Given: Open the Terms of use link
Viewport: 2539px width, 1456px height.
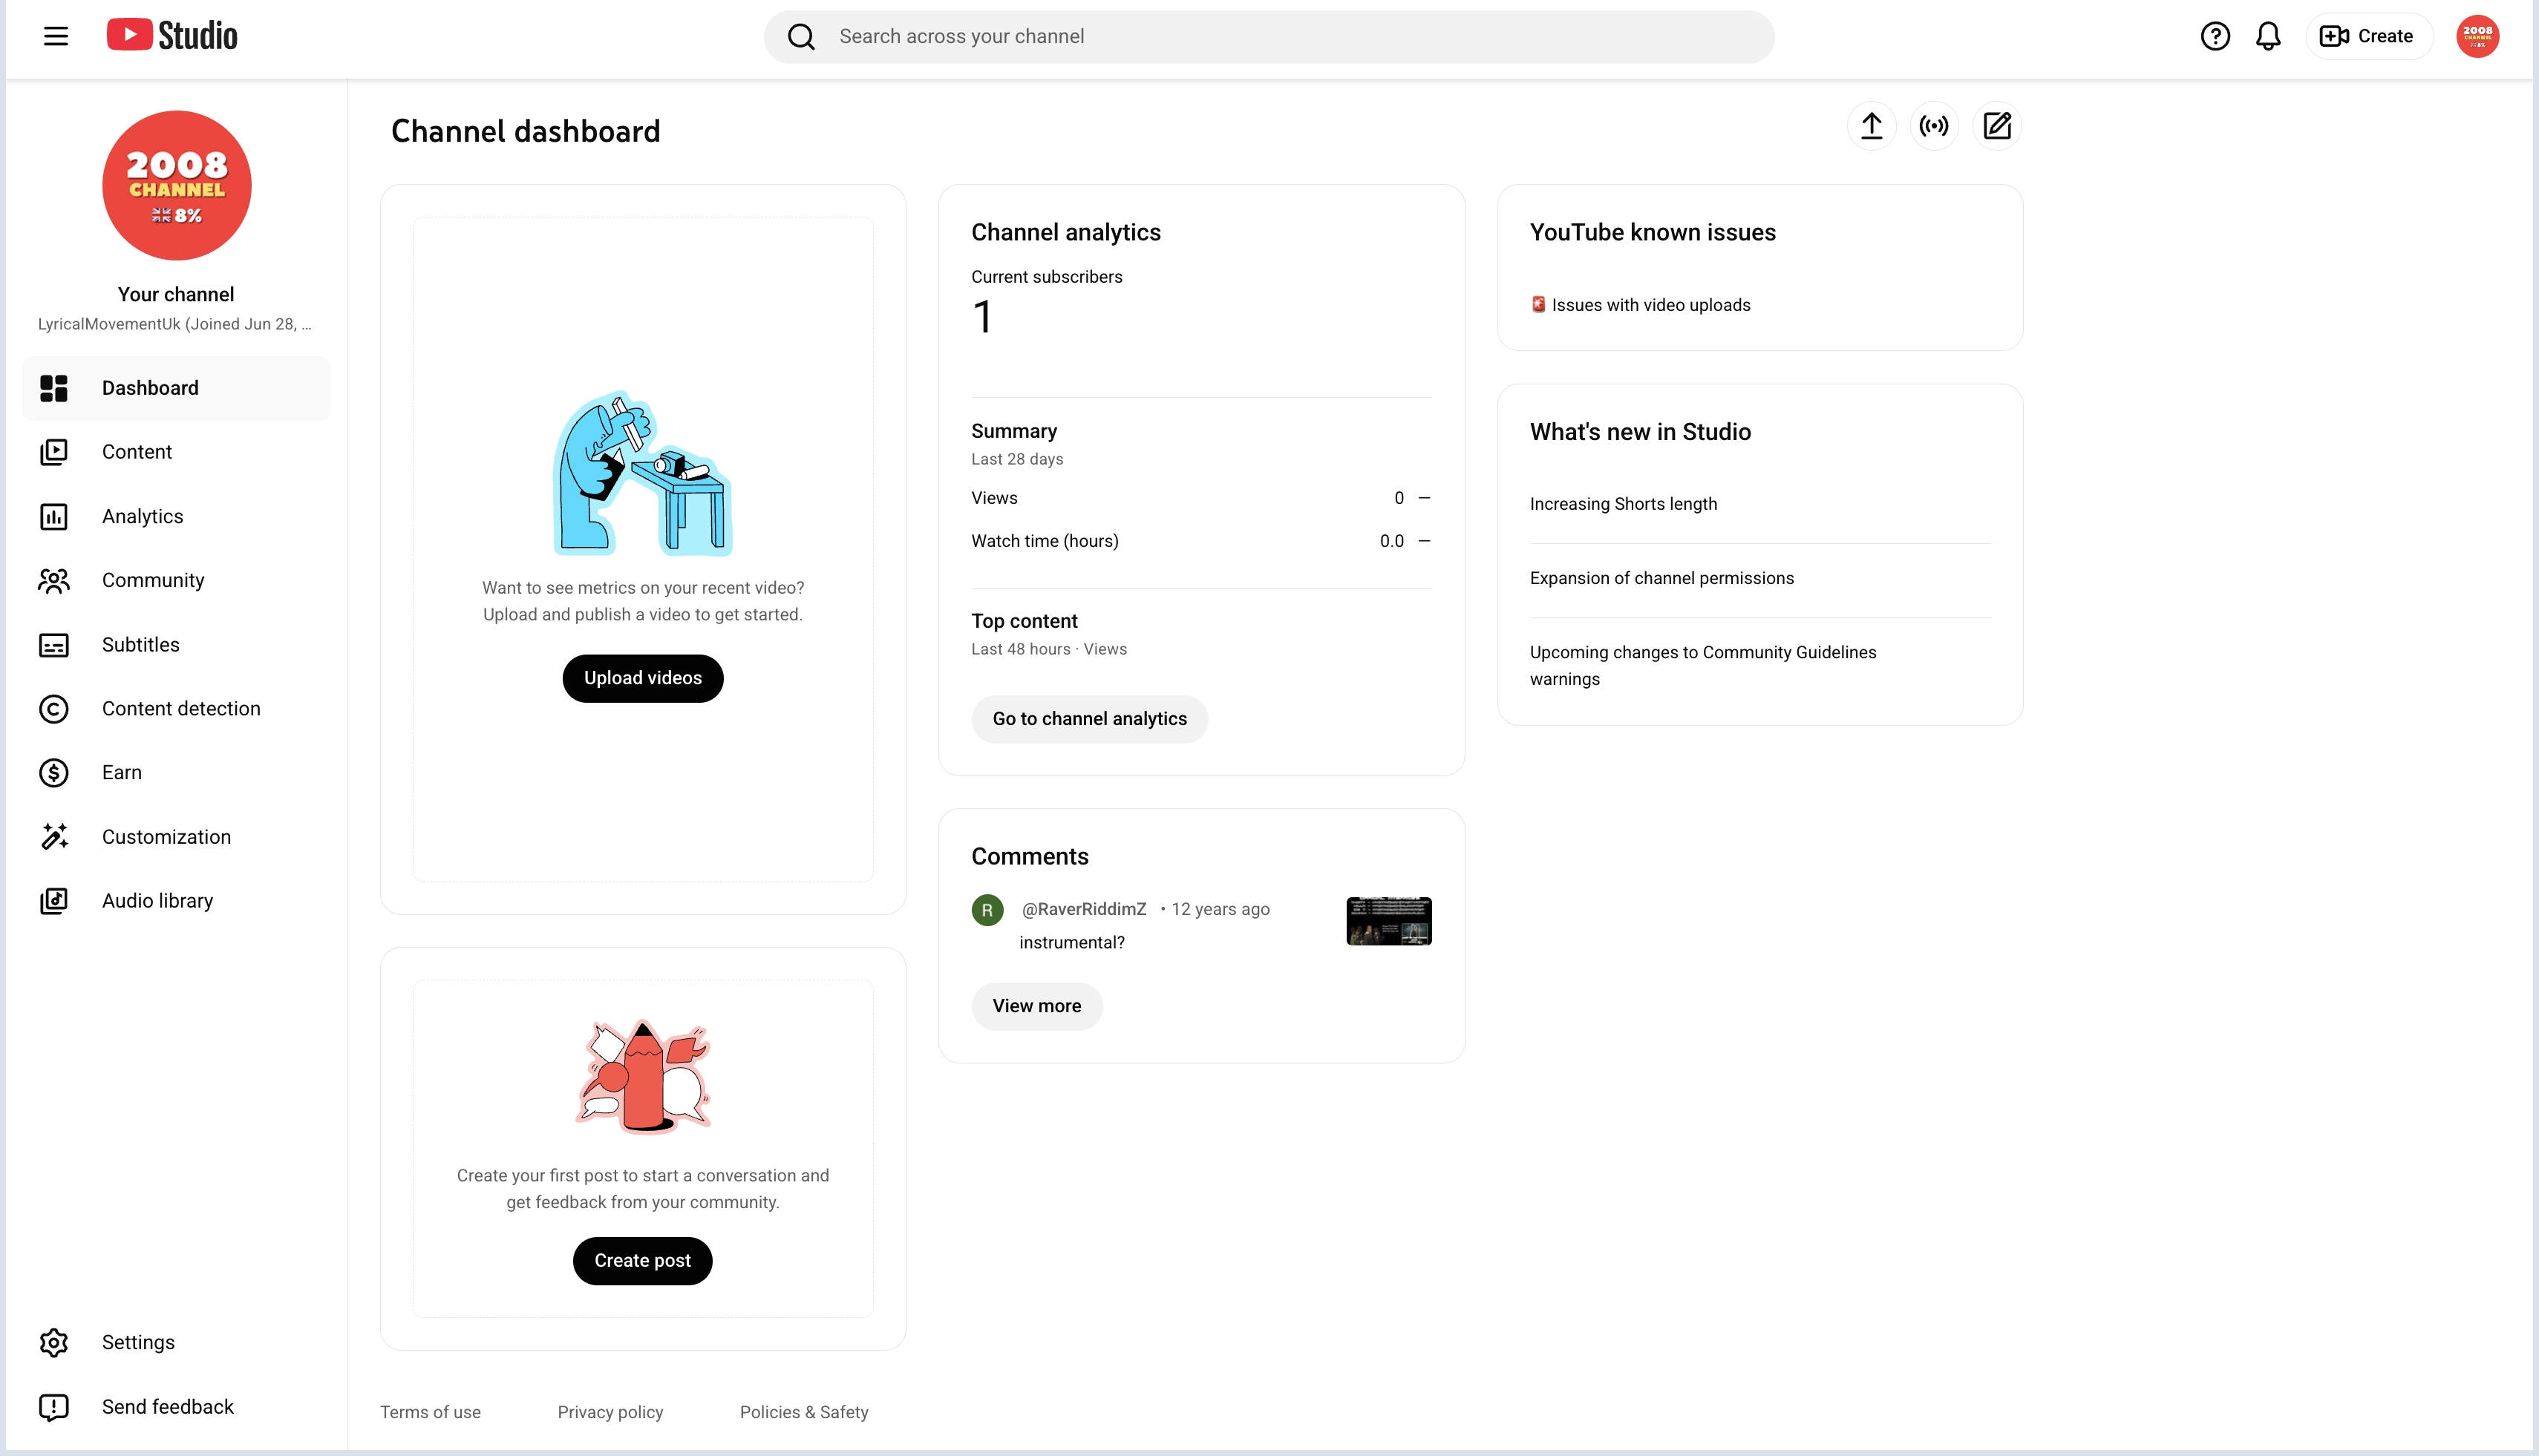Looking at the screenshot, I should (x=430, y=1412).
